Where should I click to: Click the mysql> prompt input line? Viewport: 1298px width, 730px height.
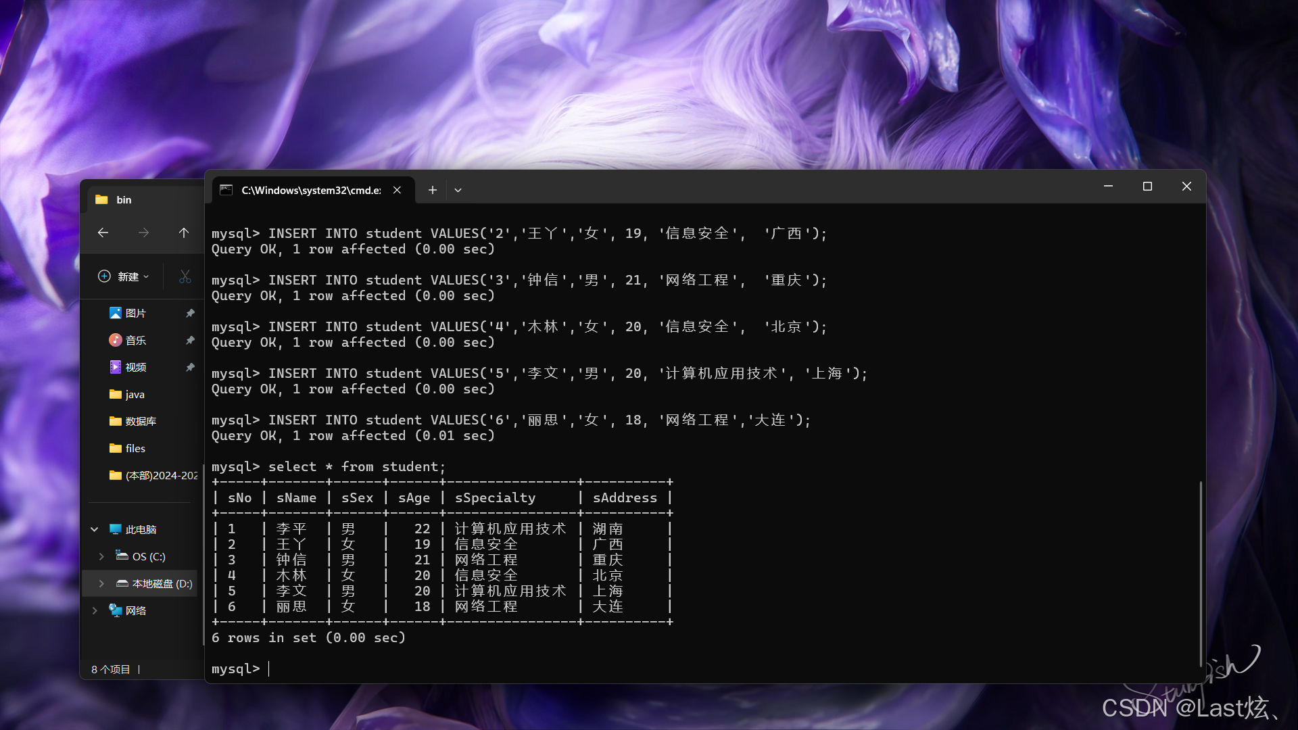[241, 668]
